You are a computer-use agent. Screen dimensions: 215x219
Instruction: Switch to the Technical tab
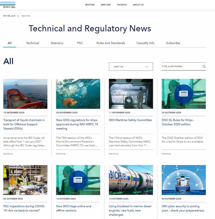click(32, 43)
